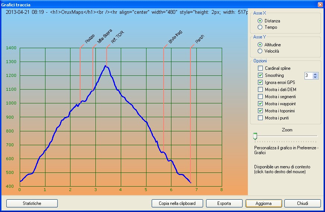This screenshot has height=212, width=325.
Task: Increase smoothing value with up arrow
Action: (x=315, y=74)
